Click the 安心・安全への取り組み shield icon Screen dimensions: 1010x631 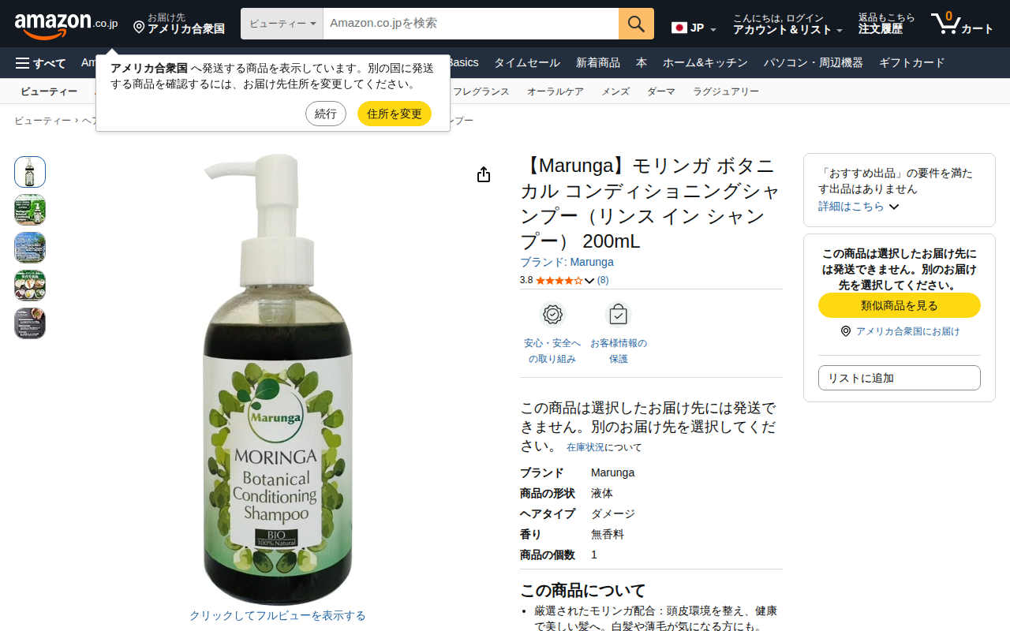(x=552, y=315)
